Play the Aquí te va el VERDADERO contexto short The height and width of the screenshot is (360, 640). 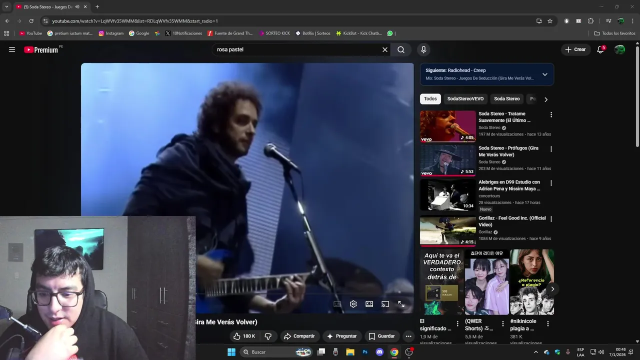[441, 282]
